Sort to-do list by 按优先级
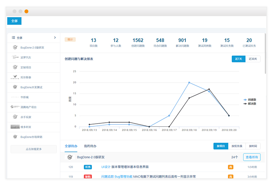273x185 pixels. click(x=237, y=146)
